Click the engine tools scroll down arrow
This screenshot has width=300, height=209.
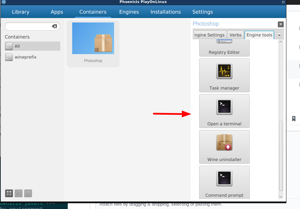[x=281, y=197]
